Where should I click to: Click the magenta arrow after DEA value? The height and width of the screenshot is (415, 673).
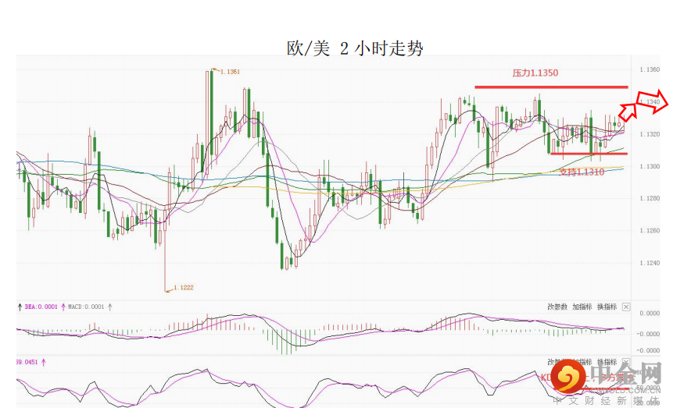63,307
